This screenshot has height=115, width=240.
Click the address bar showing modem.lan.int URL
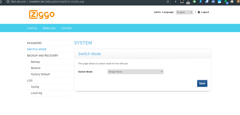coord(57,2)
